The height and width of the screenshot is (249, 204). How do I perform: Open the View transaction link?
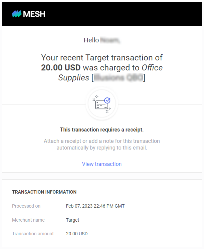pos(102,164)
